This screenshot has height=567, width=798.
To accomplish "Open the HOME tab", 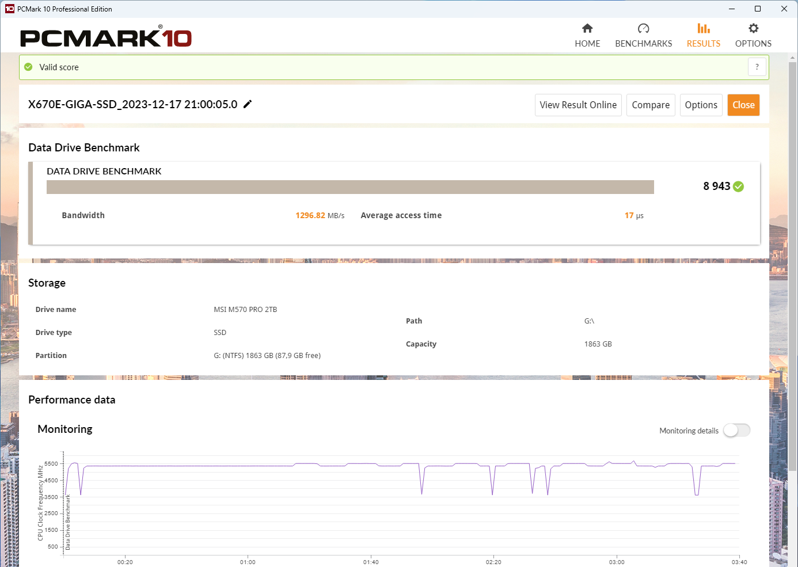I will point(587,36).
